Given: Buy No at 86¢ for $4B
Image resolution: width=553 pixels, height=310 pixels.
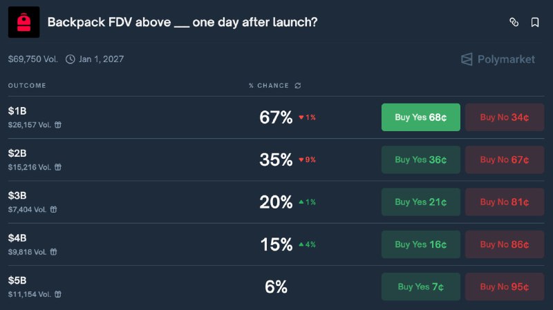Looking at the screenshot, I should [504, 244].
